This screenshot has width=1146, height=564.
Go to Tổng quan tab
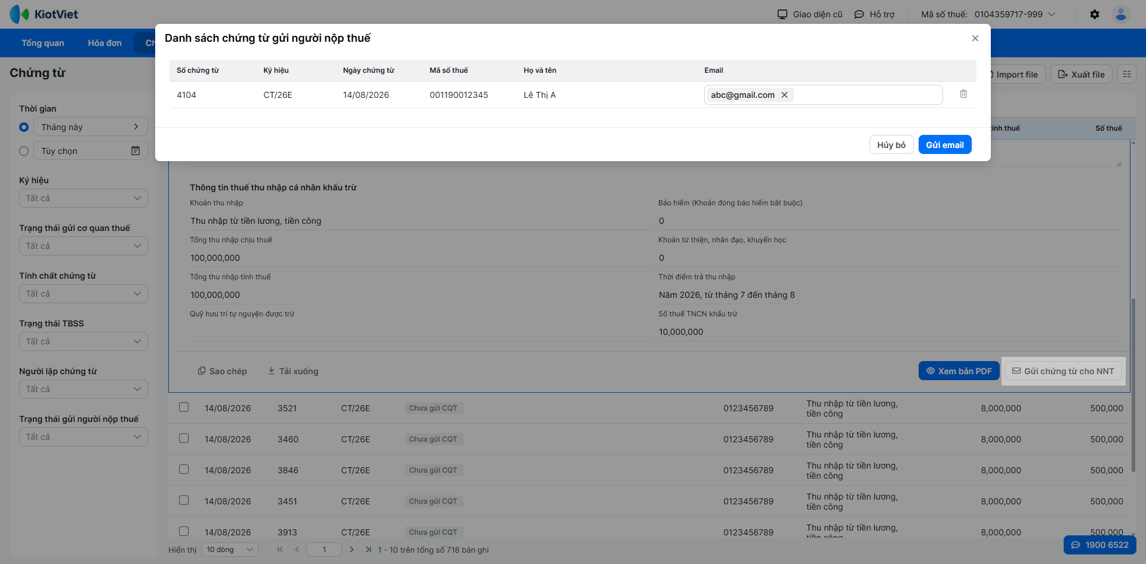tap(43, 43)
